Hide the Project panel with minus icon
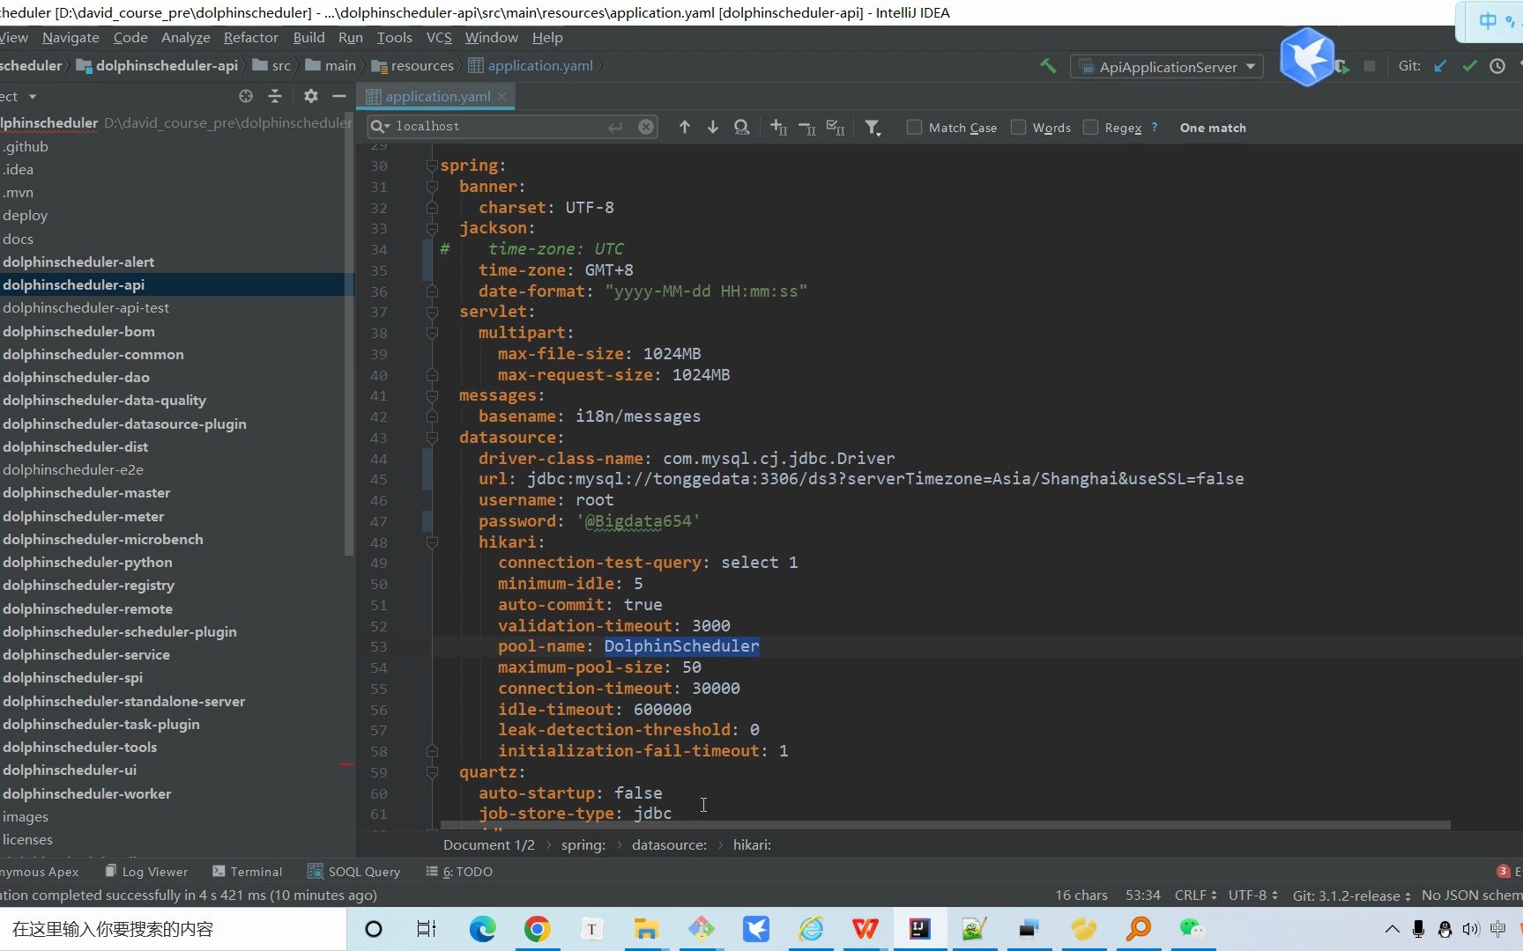Screen dimensions: 1523x951 pos(338,96)
